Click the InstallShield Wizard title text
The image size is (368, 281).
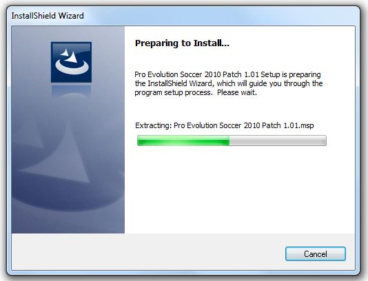(48, 16)
